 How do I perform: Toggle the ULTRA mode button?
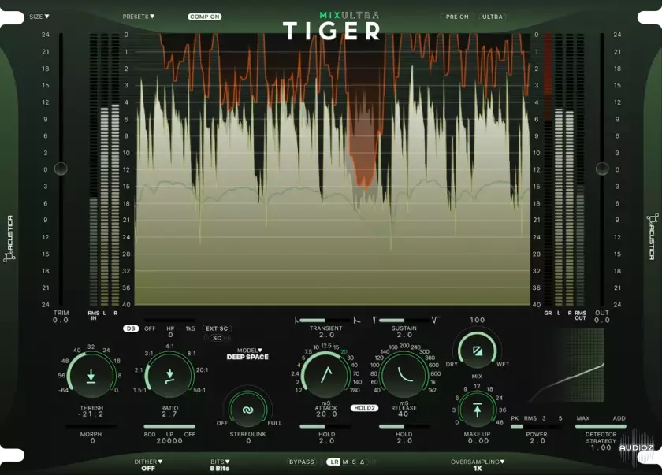(493, 17)
